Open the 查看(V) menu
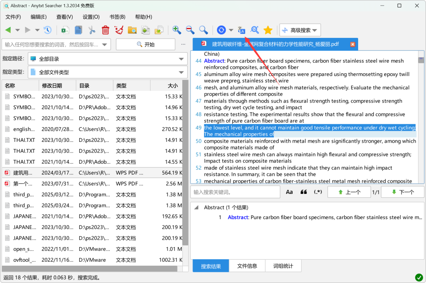Screen dimensions: 426x283 (65, 17)
